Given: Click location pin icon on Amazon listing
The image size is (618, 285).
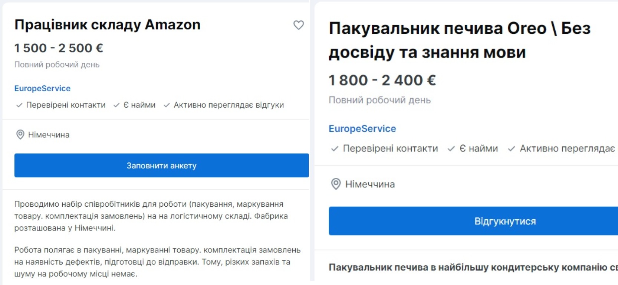Looking at the screenshot, I should click(x=20, y=135).
